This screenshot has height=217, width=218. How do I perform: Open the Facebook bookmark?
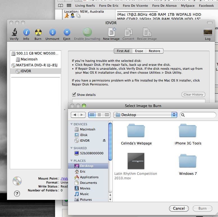pos(206,6)
